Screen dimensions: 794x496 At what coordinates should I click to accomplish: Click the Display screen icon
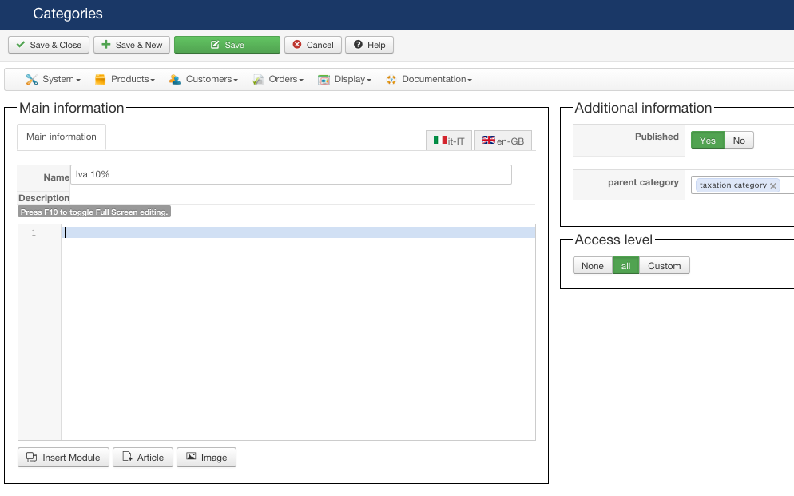(324, 79)
